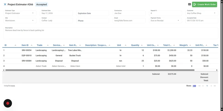Sort by Unit Cost column arrow

(x=158, y=45)
